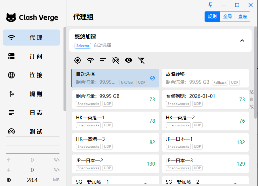Click the Clash Verge cat logo
258x186 pixels.
11,17
